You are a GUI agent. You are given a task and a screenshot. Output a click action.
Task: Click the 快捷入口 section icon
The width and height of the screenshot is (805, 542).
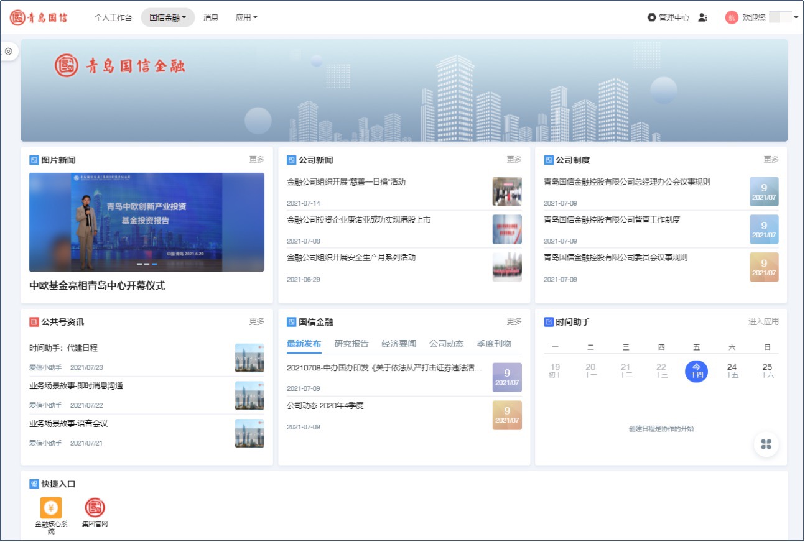(x=34, y=484)
